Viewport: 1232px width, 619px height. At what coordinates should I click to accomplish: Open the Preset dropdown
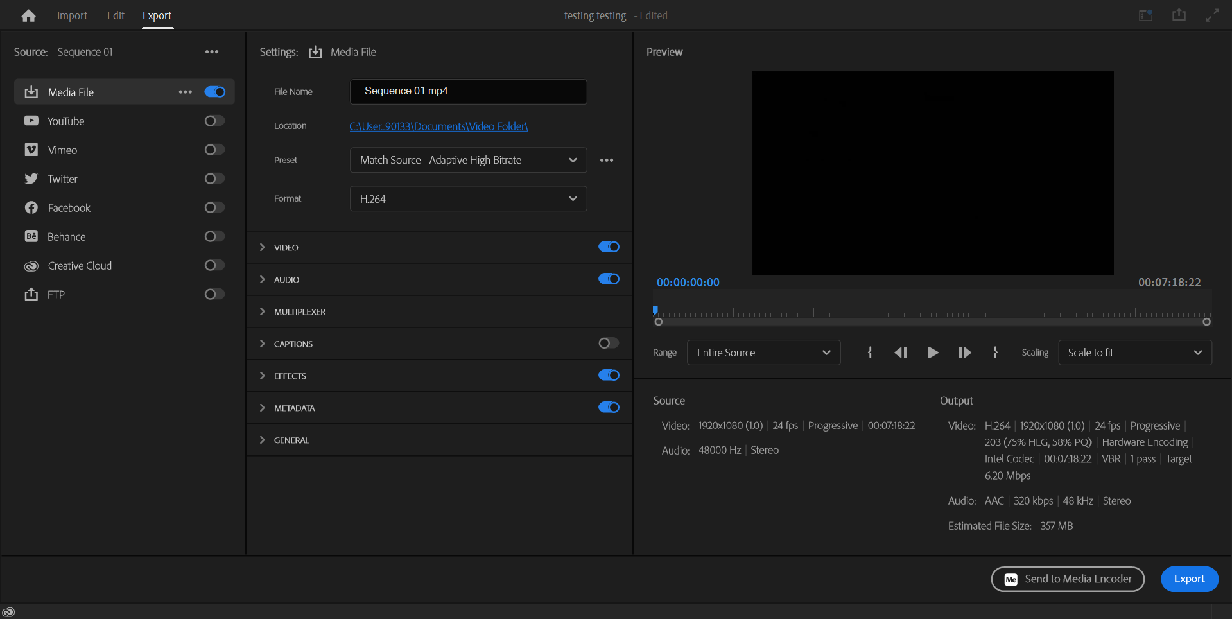(468, 160)
